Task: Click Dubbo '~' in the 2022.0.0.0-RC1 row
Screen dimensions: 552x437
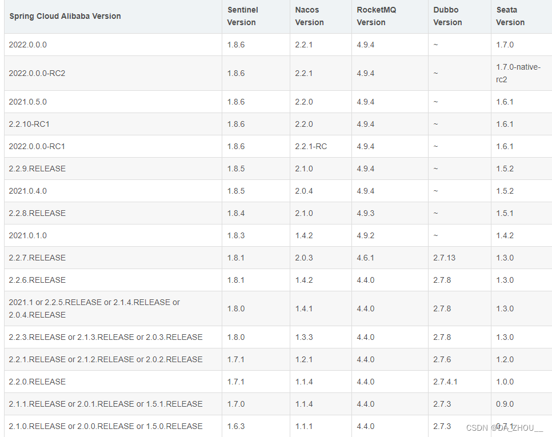Action: 435,146
